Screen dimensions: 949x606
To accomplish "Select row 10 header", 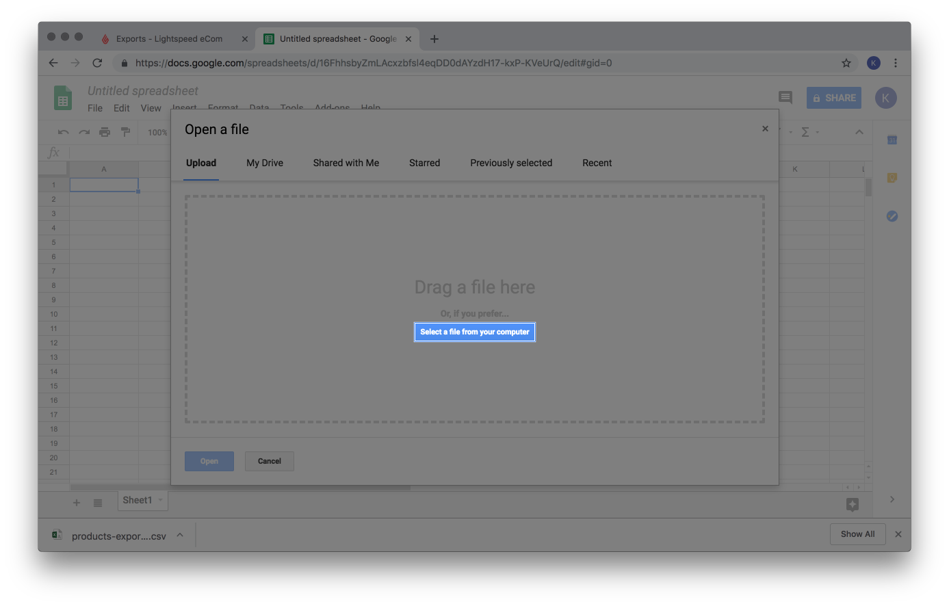I will pos(53,314).
